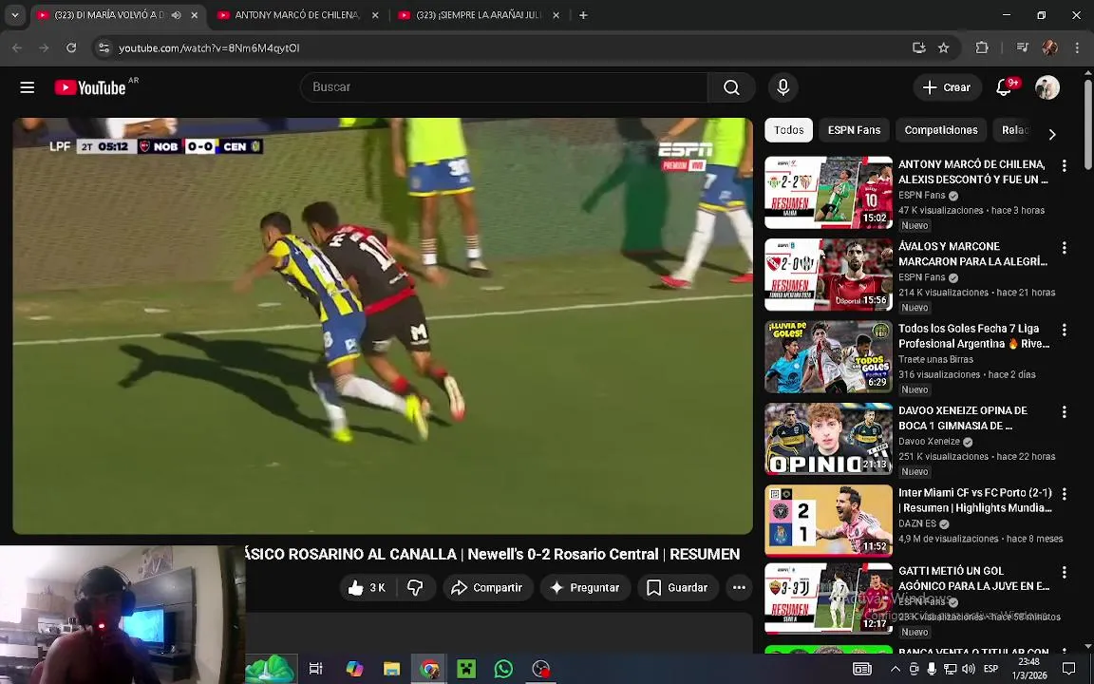Open the volume control in tray
The width and height of the screenshot is (1094, 684).
[969, 669]
